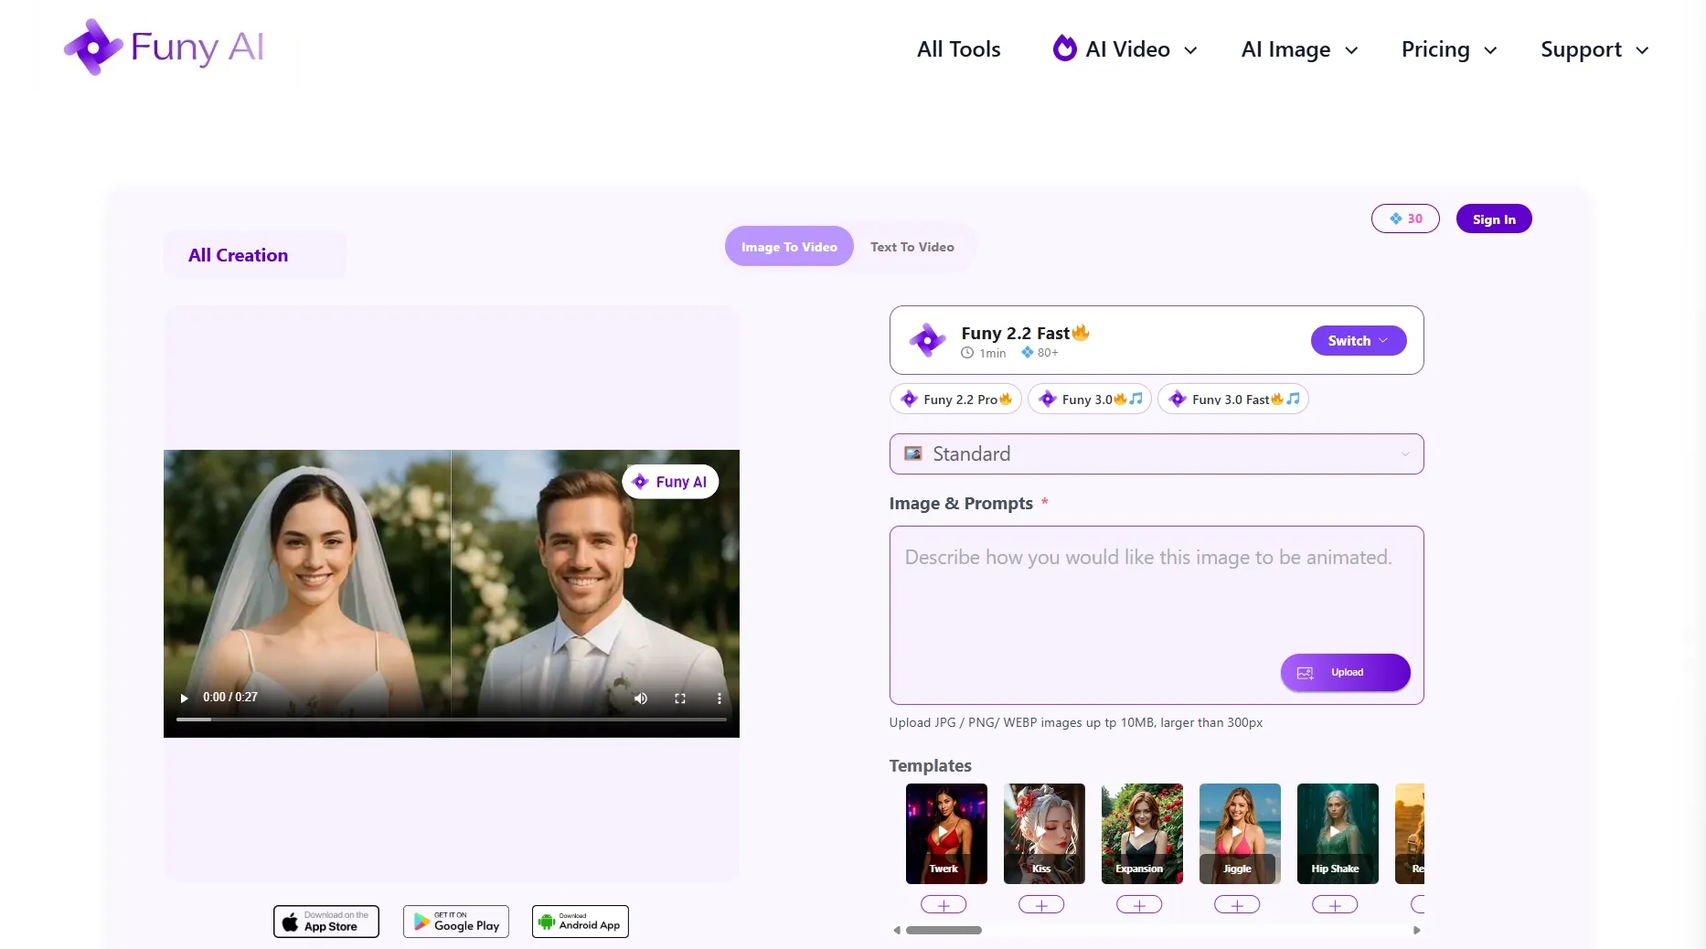Image resolution: width=1706 pixels, height=949 pixels.
Task: Select the Jiggle template thumbnail
Action: [x=1240, y=834]
